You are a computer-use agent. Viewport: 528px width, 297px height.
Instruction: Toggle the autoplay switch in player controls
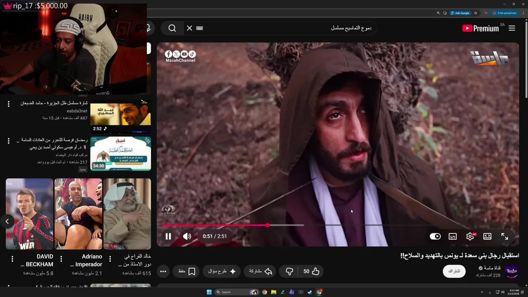tap(435, 236)
